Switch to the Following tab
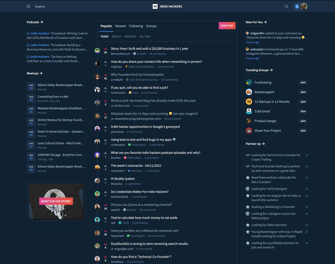 (x=136, y=26)
